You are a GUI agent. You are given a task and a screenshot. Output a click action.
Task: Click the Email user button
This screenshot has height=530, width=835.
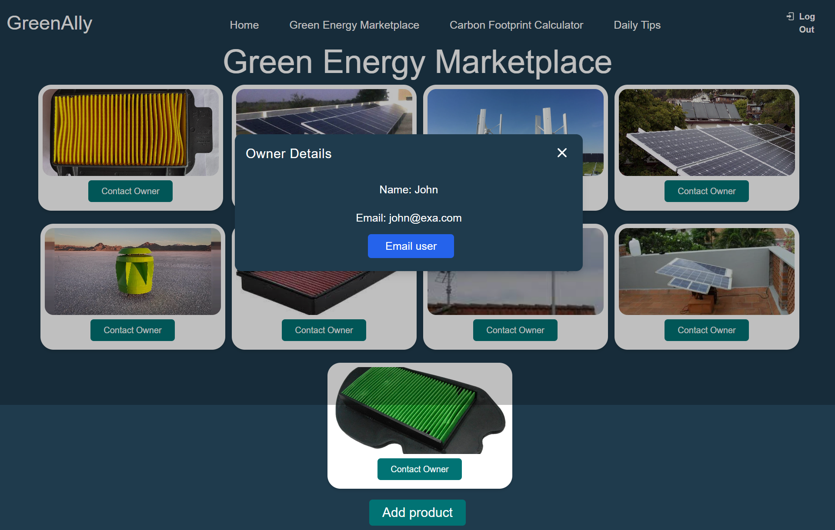(411, 246)
